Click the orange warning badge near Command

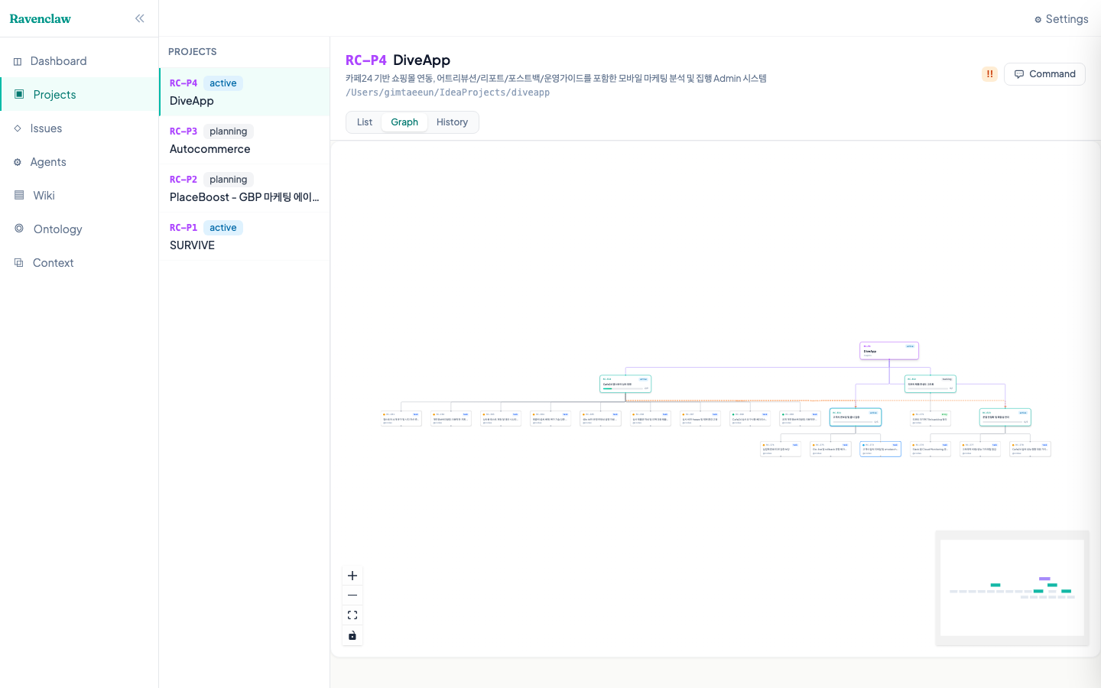(989, 73)
